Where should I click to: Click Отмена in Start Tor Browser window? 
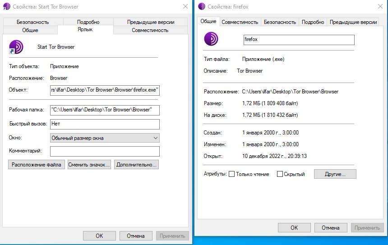[x=136, y=236]
